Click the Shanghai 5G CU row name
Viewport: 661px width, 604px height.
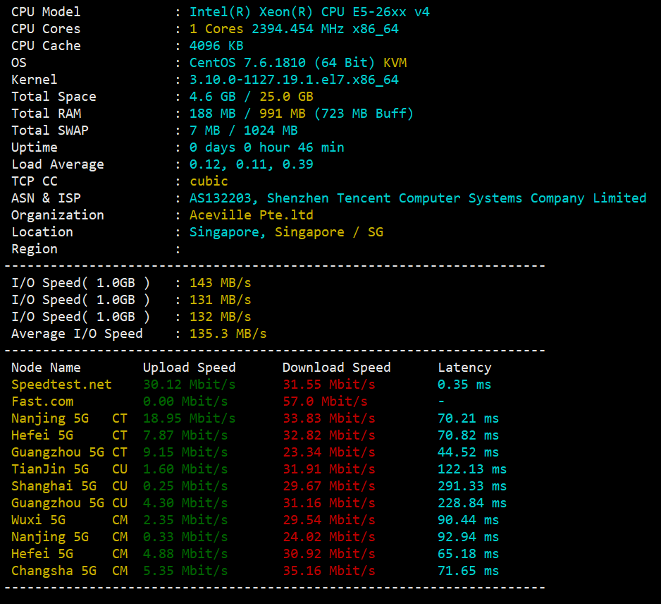pos(69,486)
